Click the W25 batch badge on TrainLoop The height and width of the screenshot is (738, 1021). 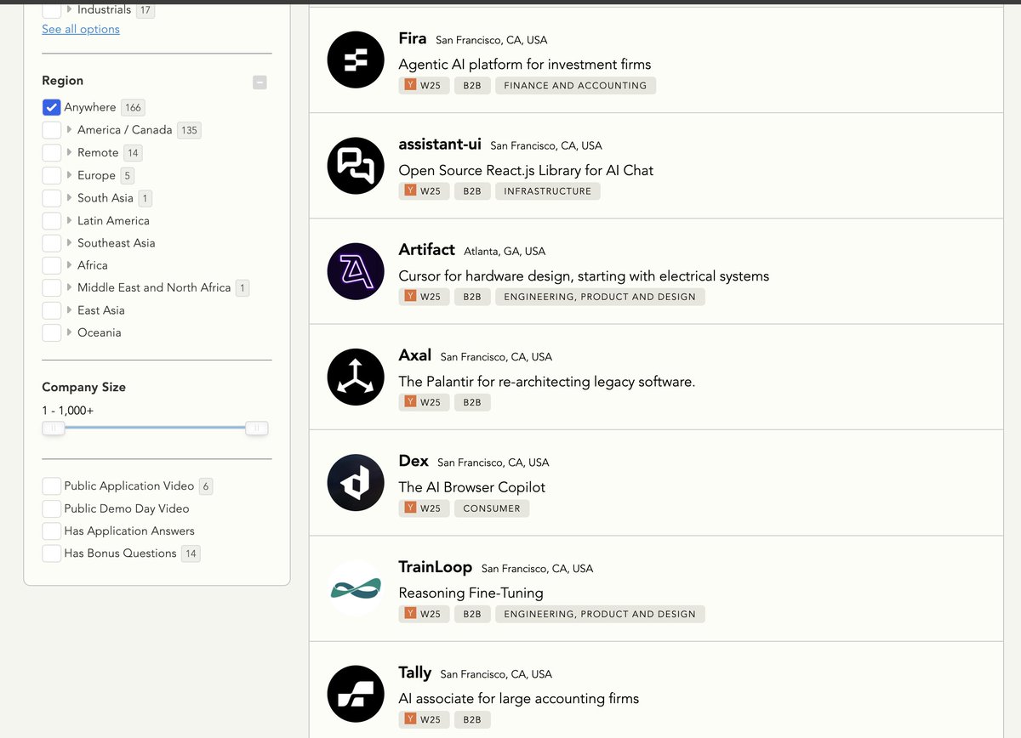(423, 614)
